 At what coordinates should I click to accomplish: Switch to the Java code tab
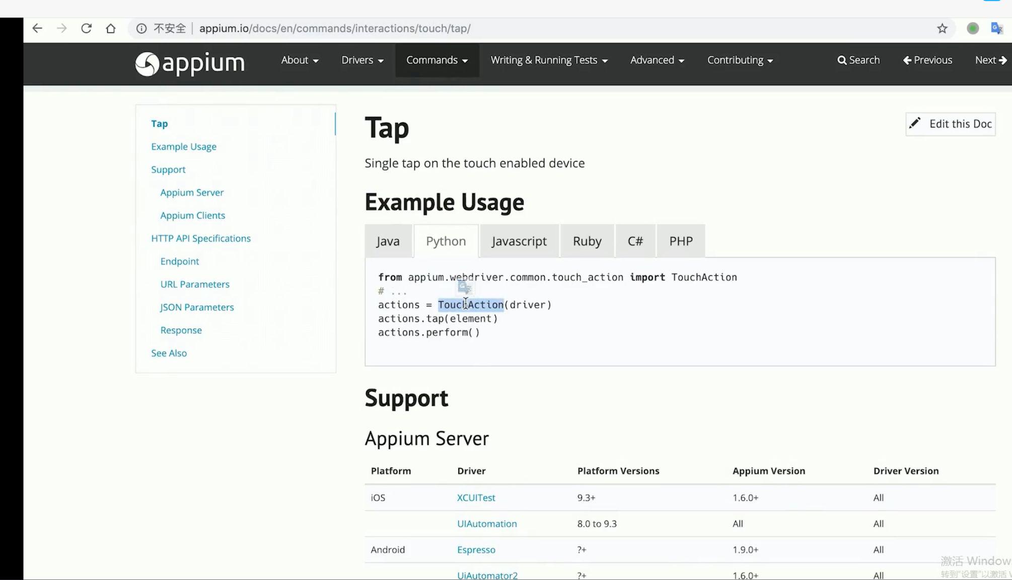click(x=388, y=241)
